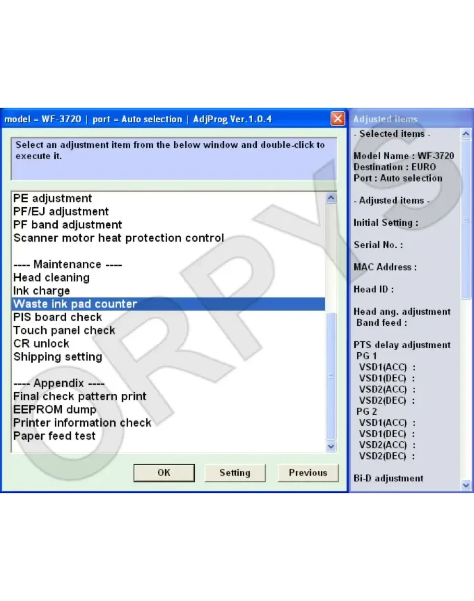The height and width of the screenshot is (601, 474).
Task: Select Printer information check entry
Action: (x=82, y=423)
